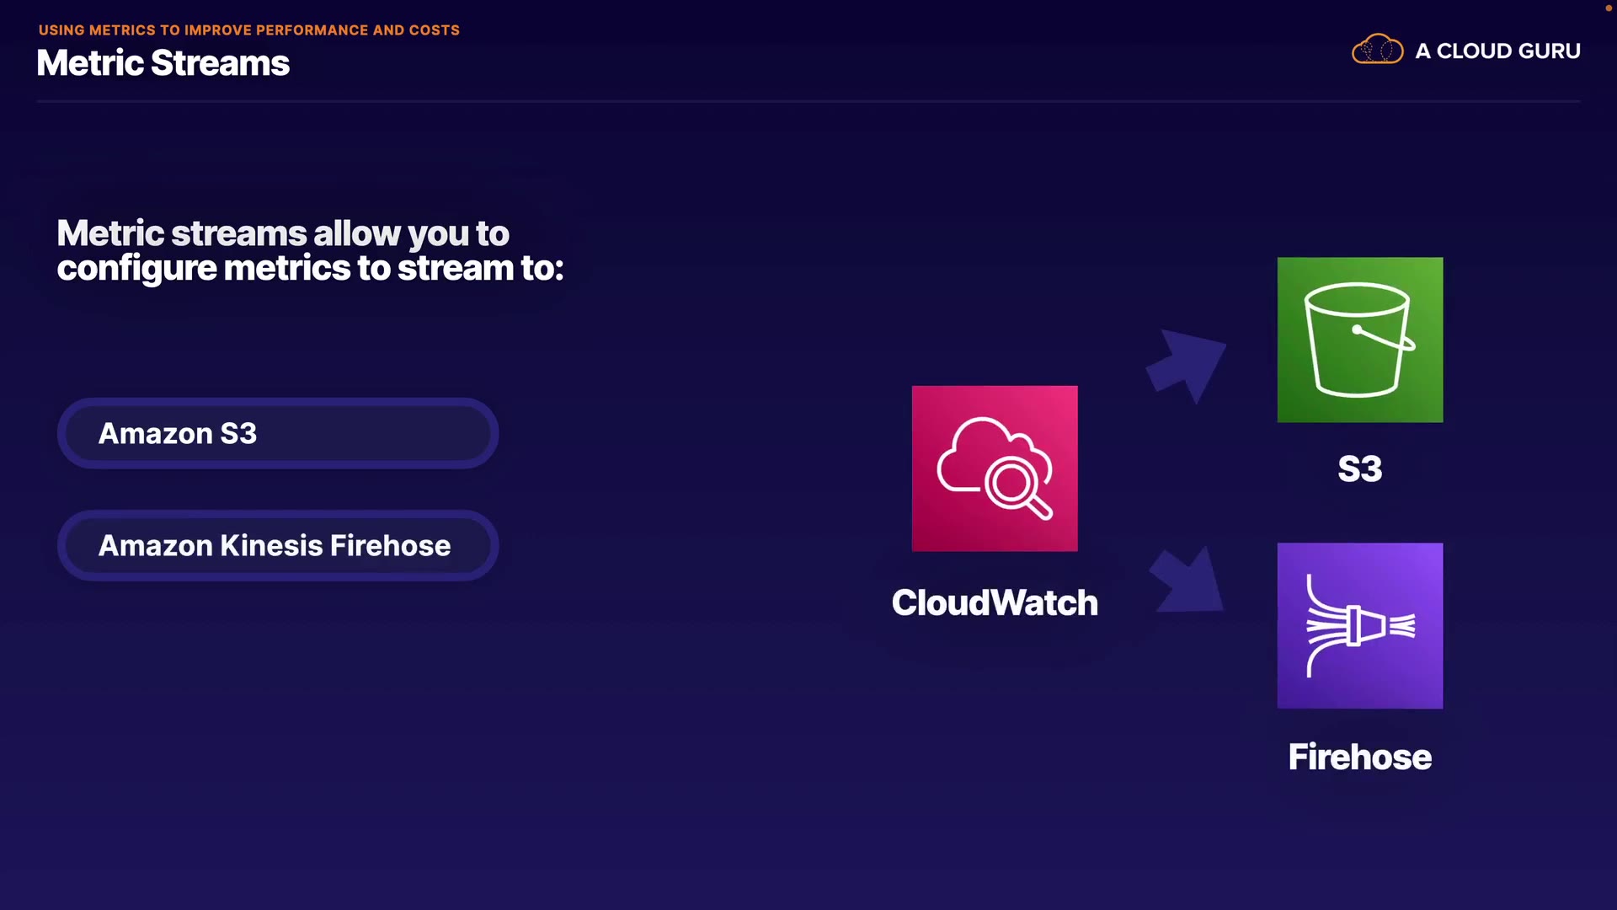Click the purple Kinesis Firehose icon
This screenshot has width=1617, height=910.
(1359, 625)
